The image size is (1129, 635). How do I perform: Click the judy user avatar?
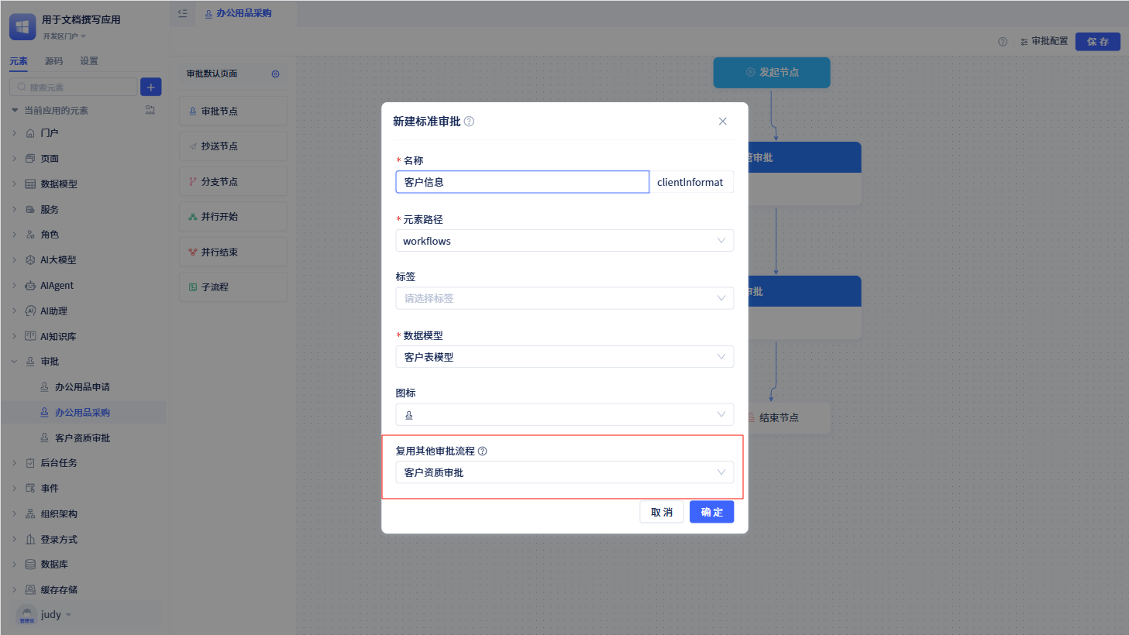coord(26,614)
